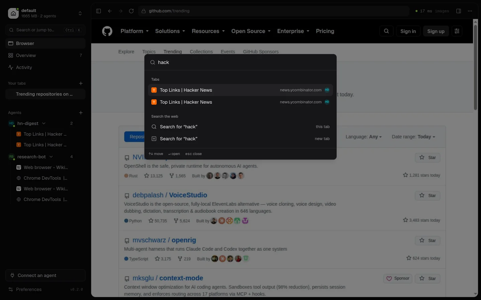Star the mvschwarz / openrig repository
The image size is (481, 300).
428,240
